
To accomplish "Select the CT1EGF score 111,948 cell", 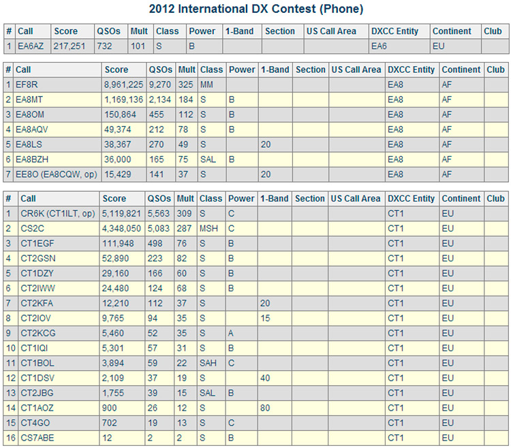I will coord(122,244).
